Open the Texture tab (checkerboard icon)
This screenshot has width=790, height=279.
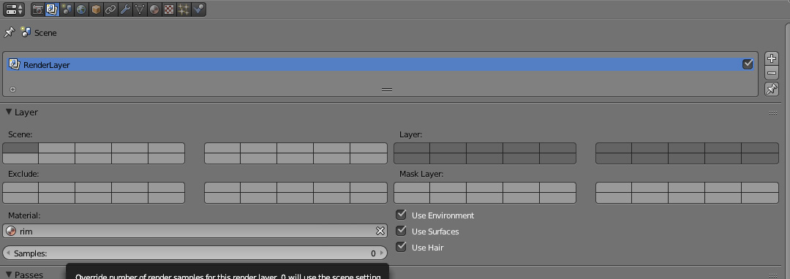(169, 9)
